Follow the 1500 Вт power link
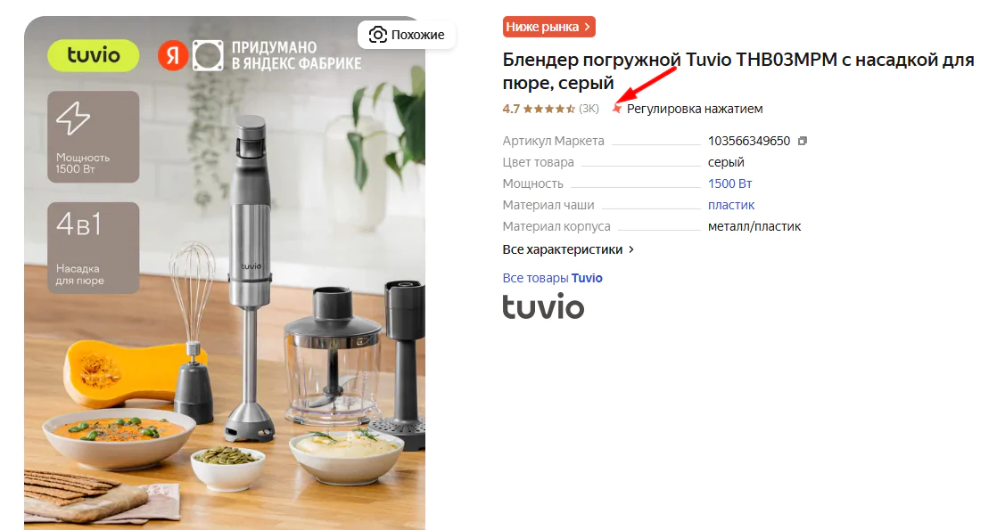This screenshot has width=997, height=530. point(730,183)
